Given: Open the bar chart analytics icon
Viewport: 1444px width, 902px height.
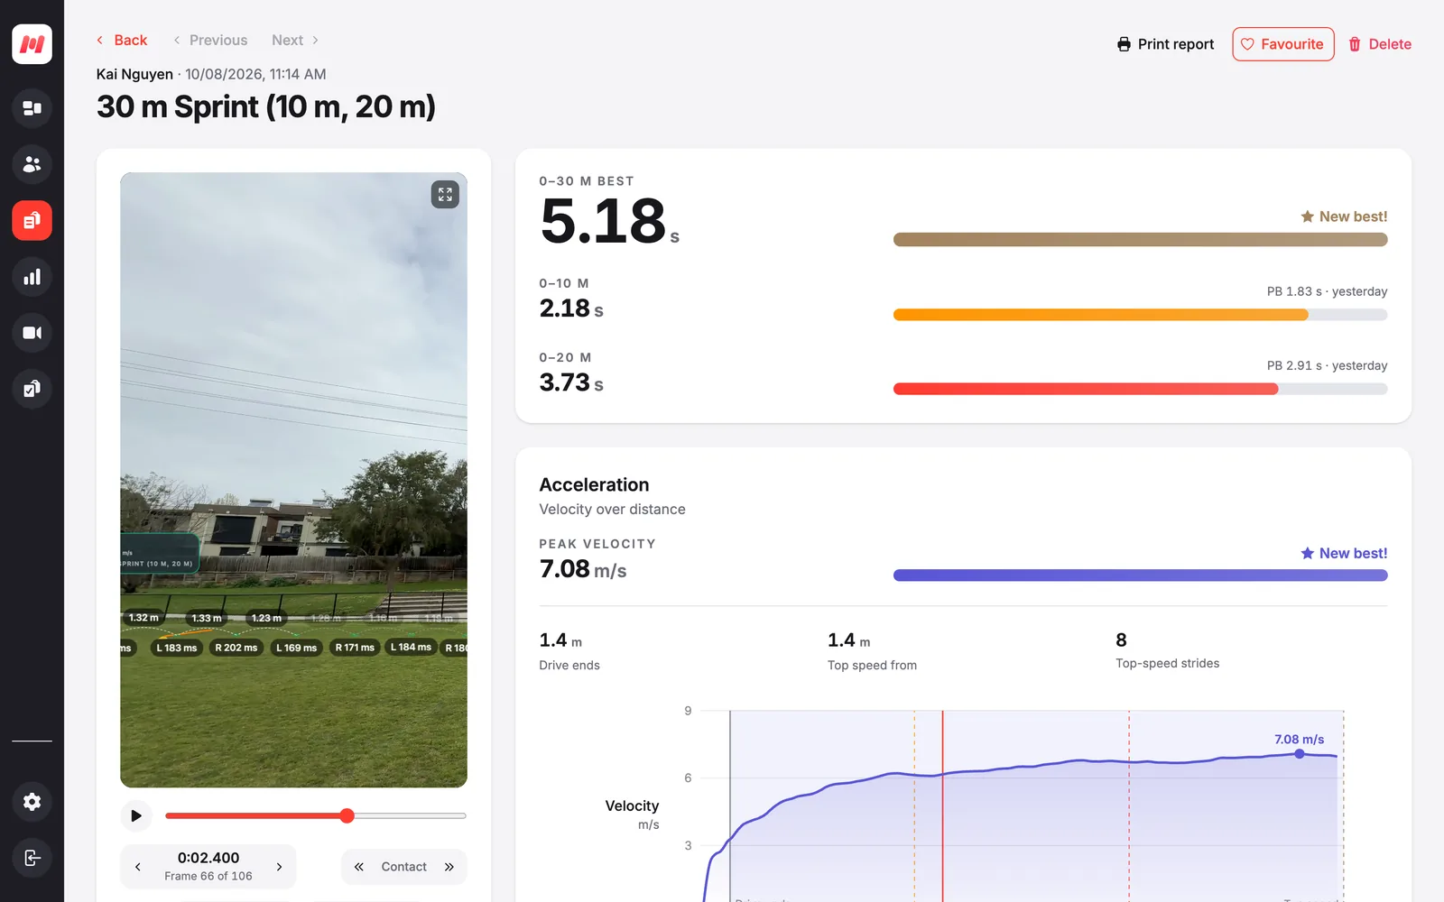Looking at the screenshot, I should click(x=32, y=277).
